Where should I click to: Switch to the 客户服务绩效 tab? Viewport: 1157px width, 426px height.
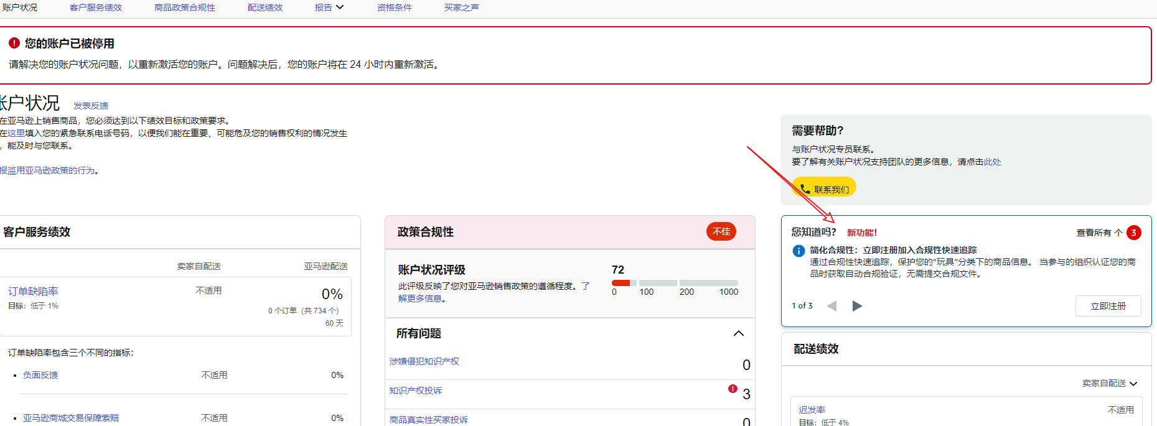tap(96, 7)
